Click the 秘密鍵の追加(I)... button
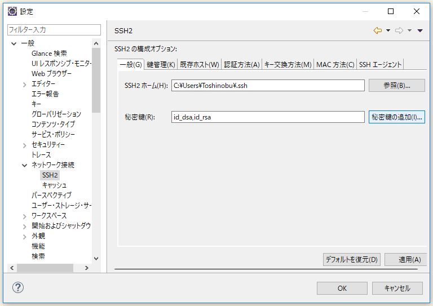Viewport: 433px width, 306px height. 396,117
